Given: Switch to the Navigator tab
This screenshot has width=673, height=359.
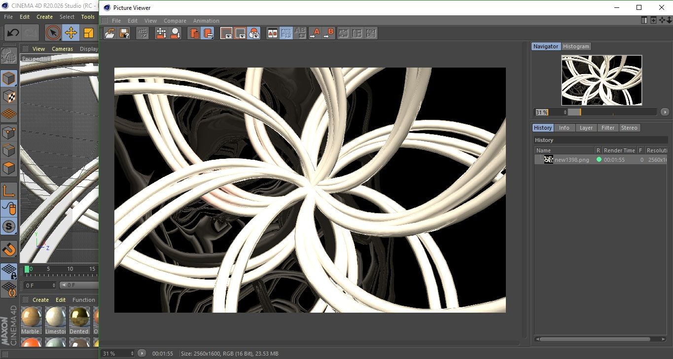Looking at the screenshot, I should coord(546,46).
